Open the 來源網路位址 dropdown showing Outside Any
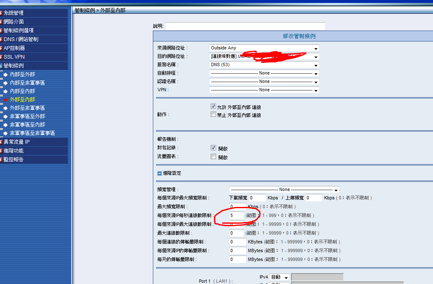 point(264,48)
